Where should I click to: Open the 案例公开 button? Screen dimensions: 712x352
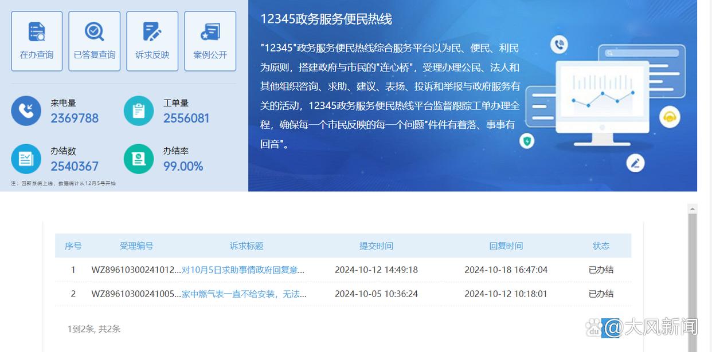(x=210, y=41)
